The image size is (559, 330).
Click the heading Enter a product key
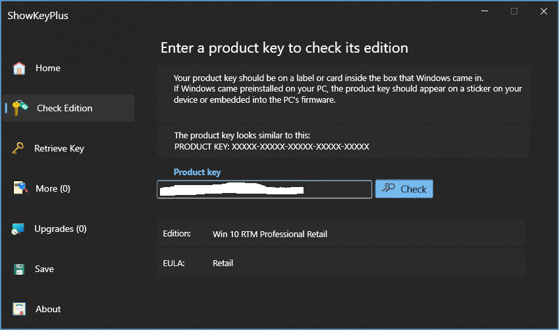pos(284,48)
